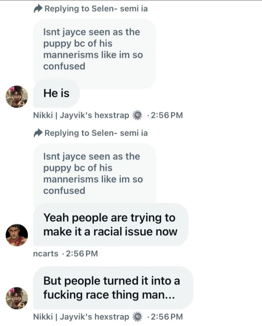Click the 2:56 PM timestamp under "He is"

(166, 115)
